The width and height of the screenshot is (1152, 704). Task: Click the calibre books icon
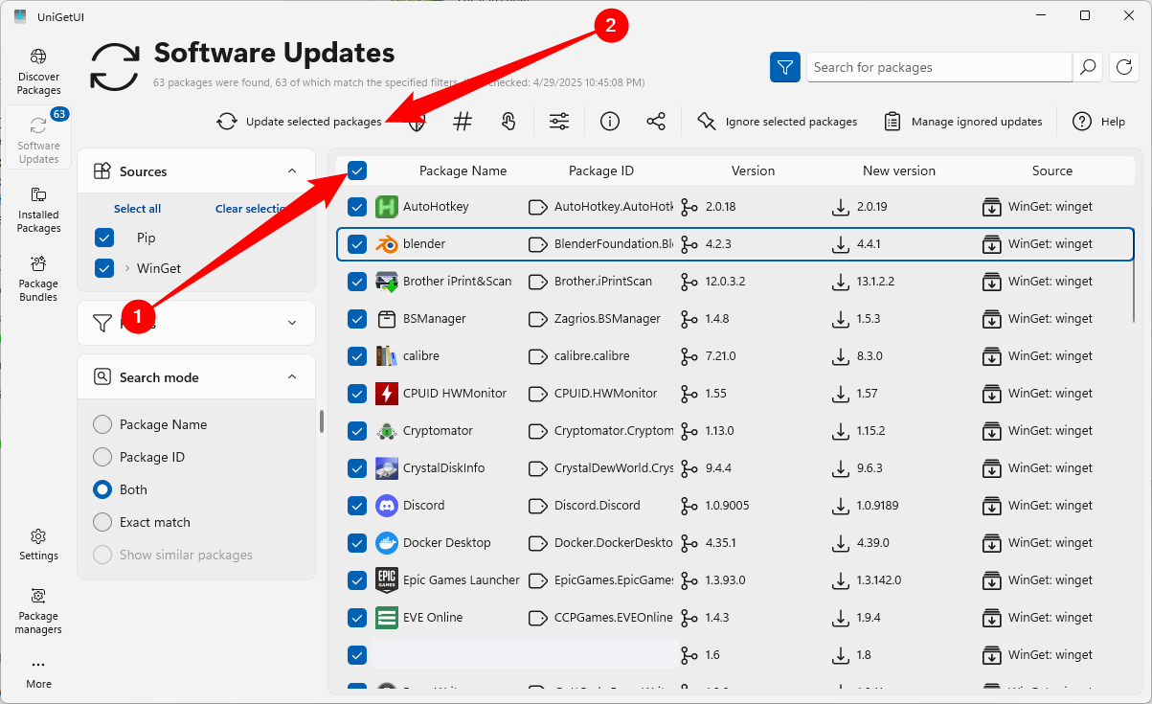tap(387, 355)
